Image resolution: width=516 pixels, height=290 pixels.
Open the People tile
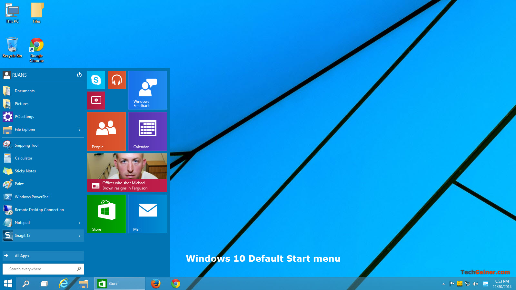(x=106, y=131)
